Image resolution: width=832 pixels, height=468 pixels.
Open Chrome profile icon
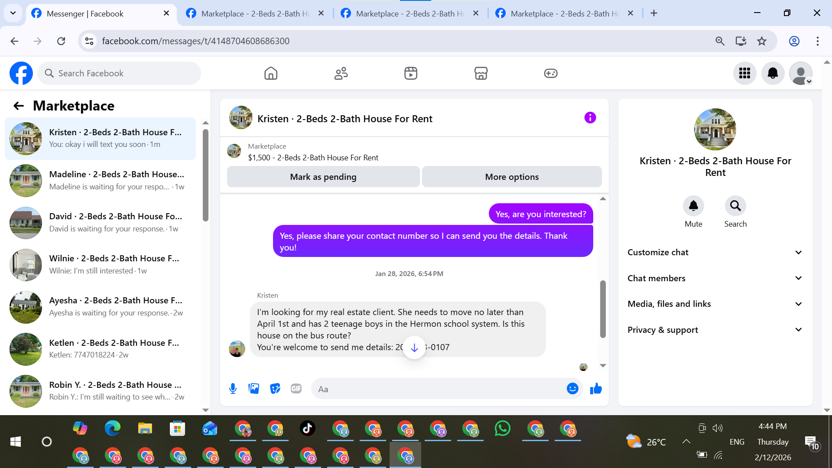(x=794, y=41)
